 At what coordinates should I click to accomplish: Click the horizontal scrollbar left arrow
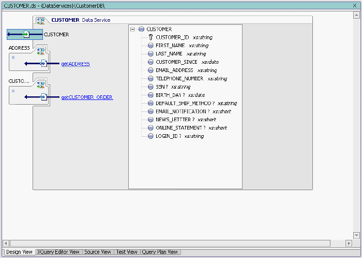click(6, 243)
